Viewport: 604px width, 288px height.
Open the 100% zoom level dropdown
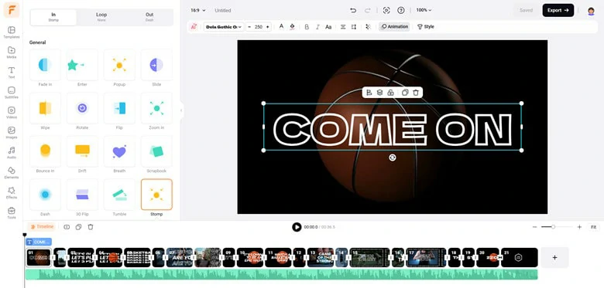pos(424,10)
